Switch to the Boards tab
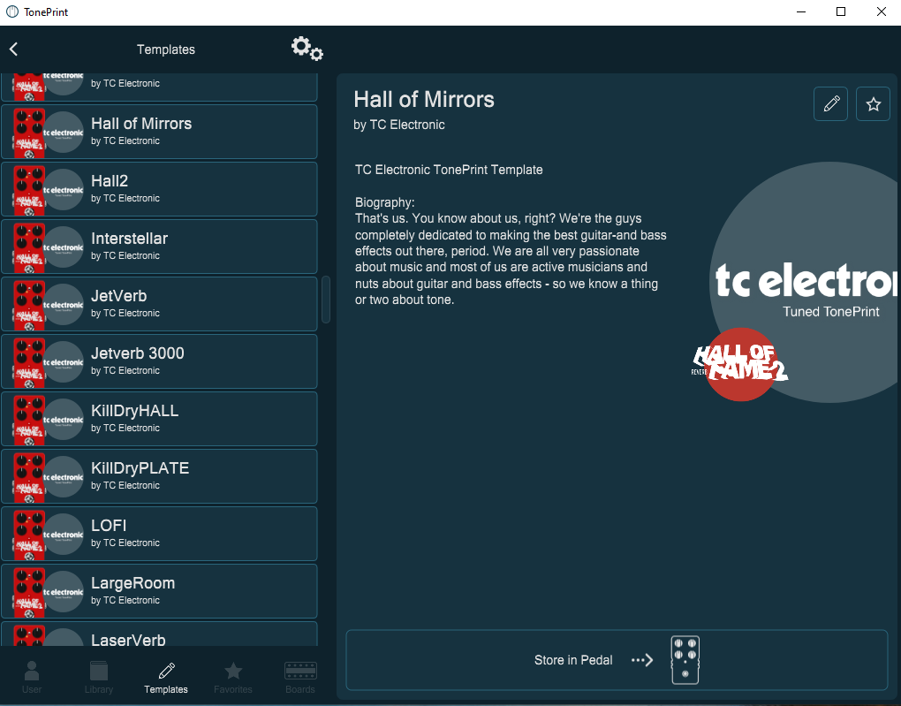901x706 pixels. (x=300, y=677)
